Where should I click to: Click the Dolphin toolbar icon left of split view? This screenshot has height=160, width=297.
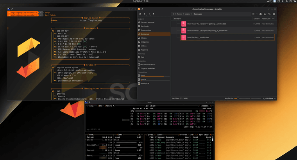click(261, 14)
